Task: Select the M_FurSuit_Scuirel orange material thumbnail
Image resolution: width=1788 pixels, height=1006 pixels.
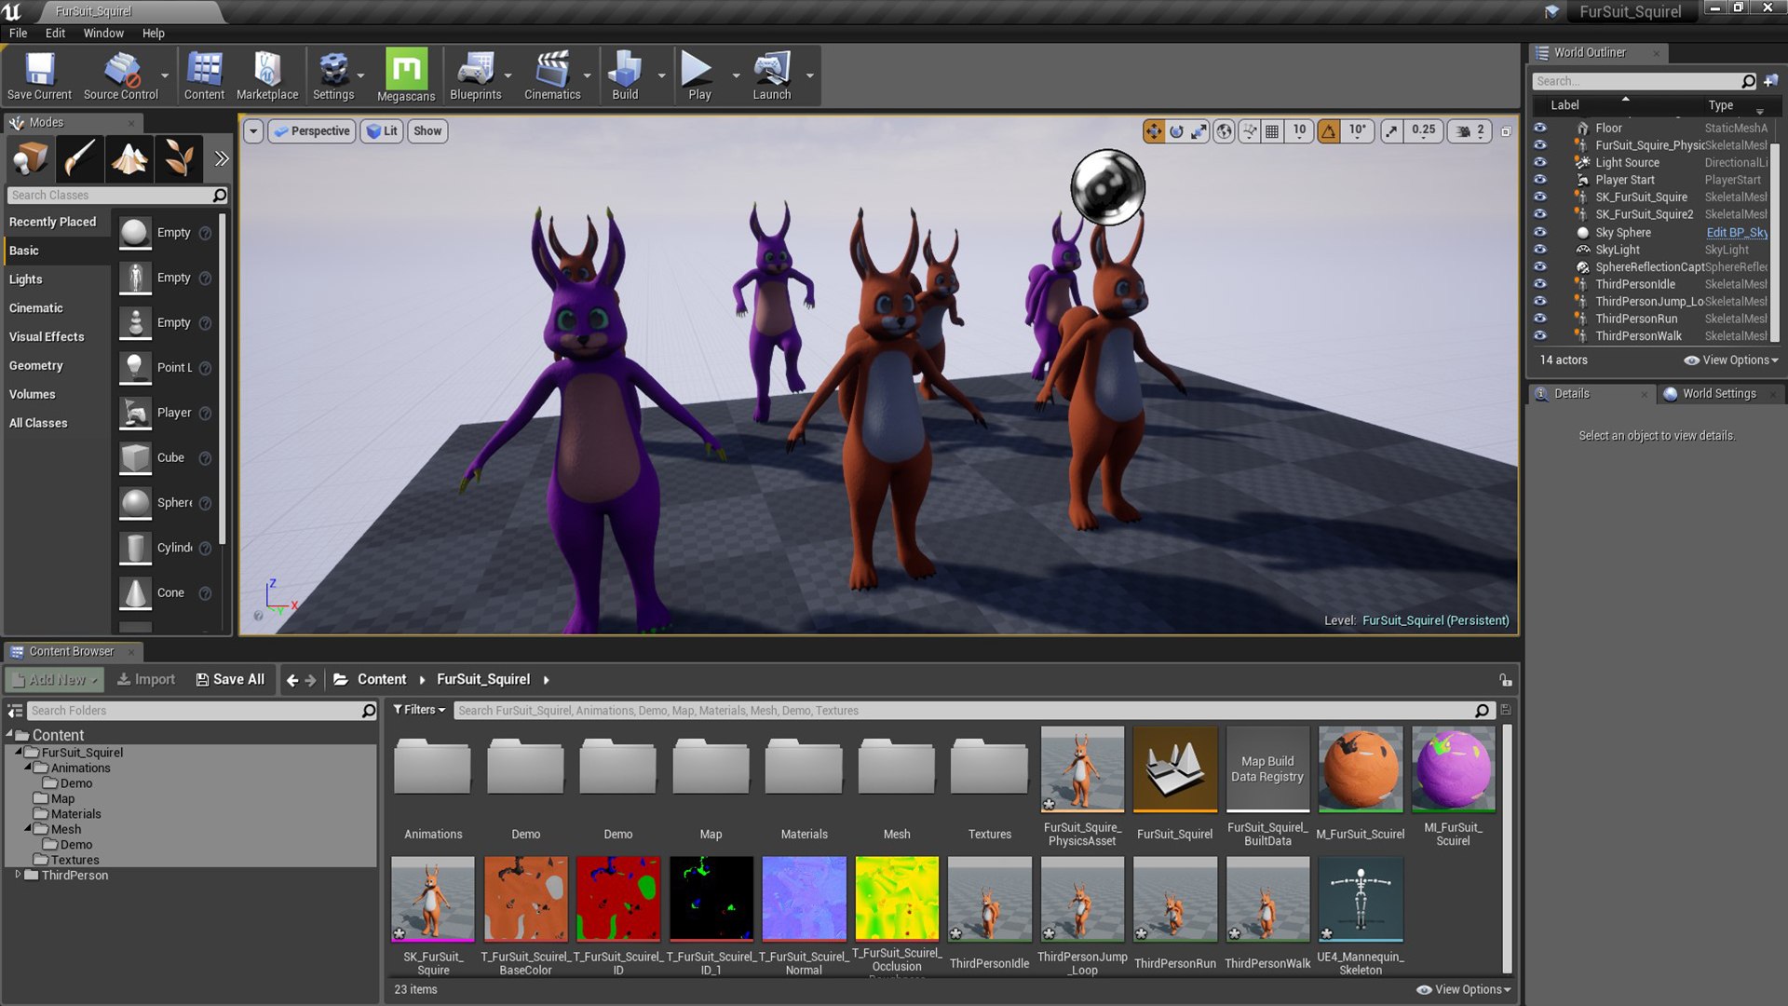Action: coord(1360,769)
